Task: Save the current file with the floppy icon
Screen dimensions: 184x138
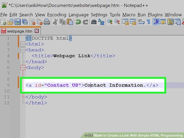Action: (18, 22)
